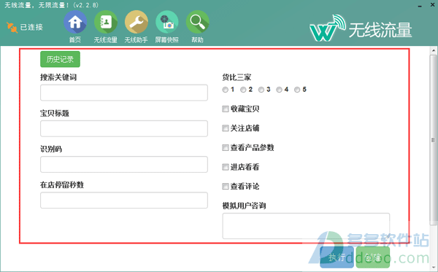438x272 pixels.
Task: Select 货比三家 option 4
Action: coord(279,90)
